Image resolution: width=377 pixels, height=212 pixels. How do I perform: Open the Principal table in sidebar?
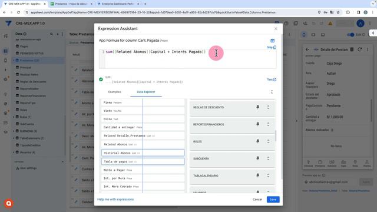coord(25,67)
